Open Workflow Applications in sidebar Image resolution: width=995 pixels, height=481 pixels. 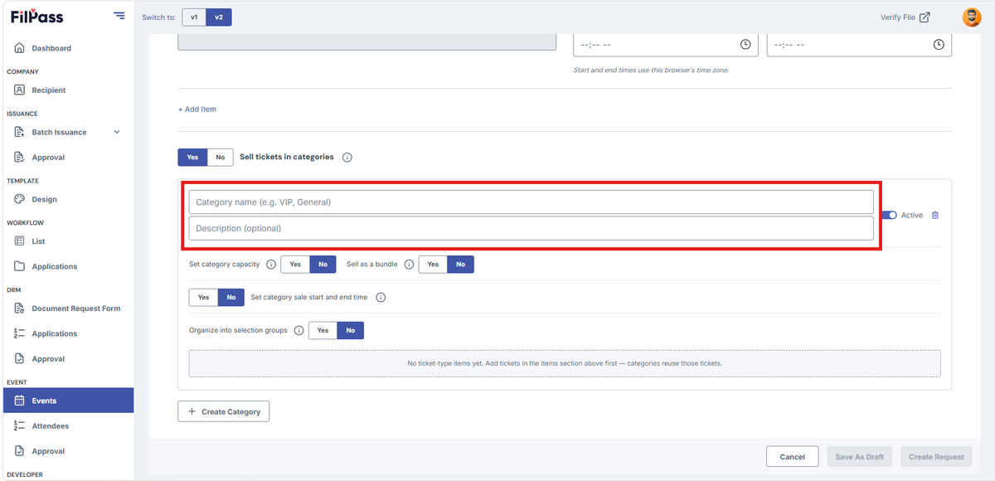(67, 266)
